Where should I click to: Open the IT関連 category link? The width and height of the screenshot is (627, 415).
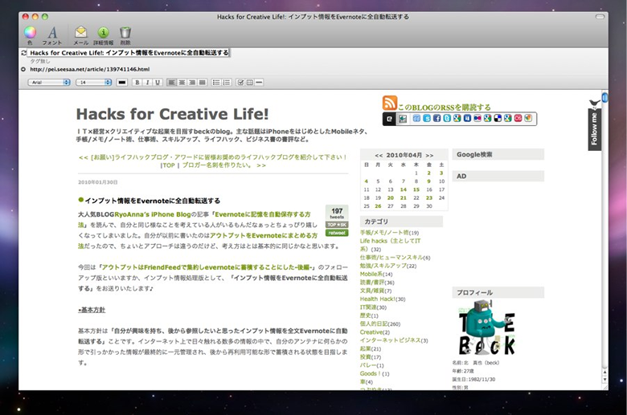368,307
